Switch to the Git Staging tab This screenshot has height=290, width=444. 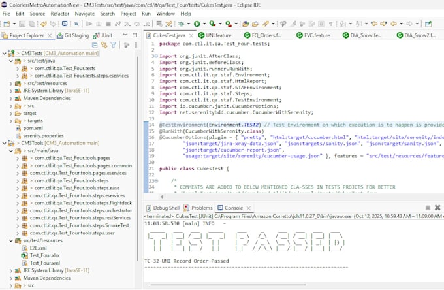(72, 35)
